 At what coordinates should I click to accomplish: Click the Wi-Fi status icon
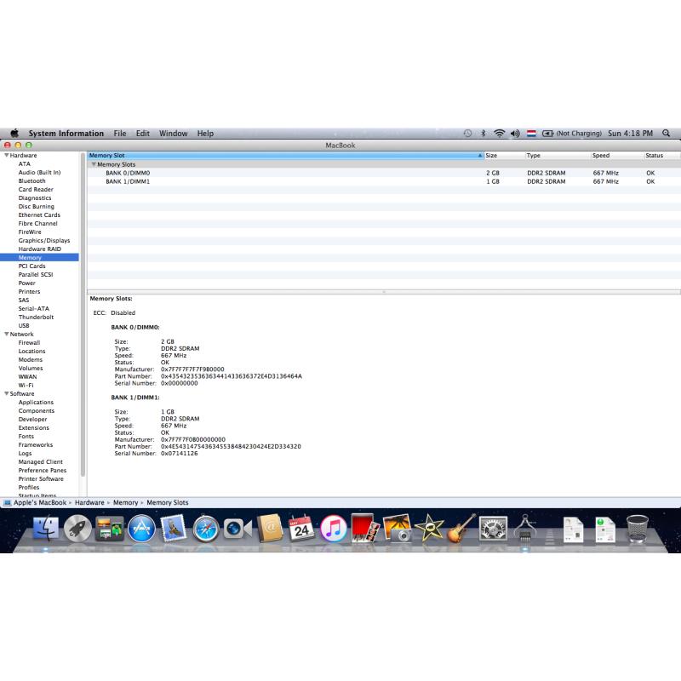point(500,133)
